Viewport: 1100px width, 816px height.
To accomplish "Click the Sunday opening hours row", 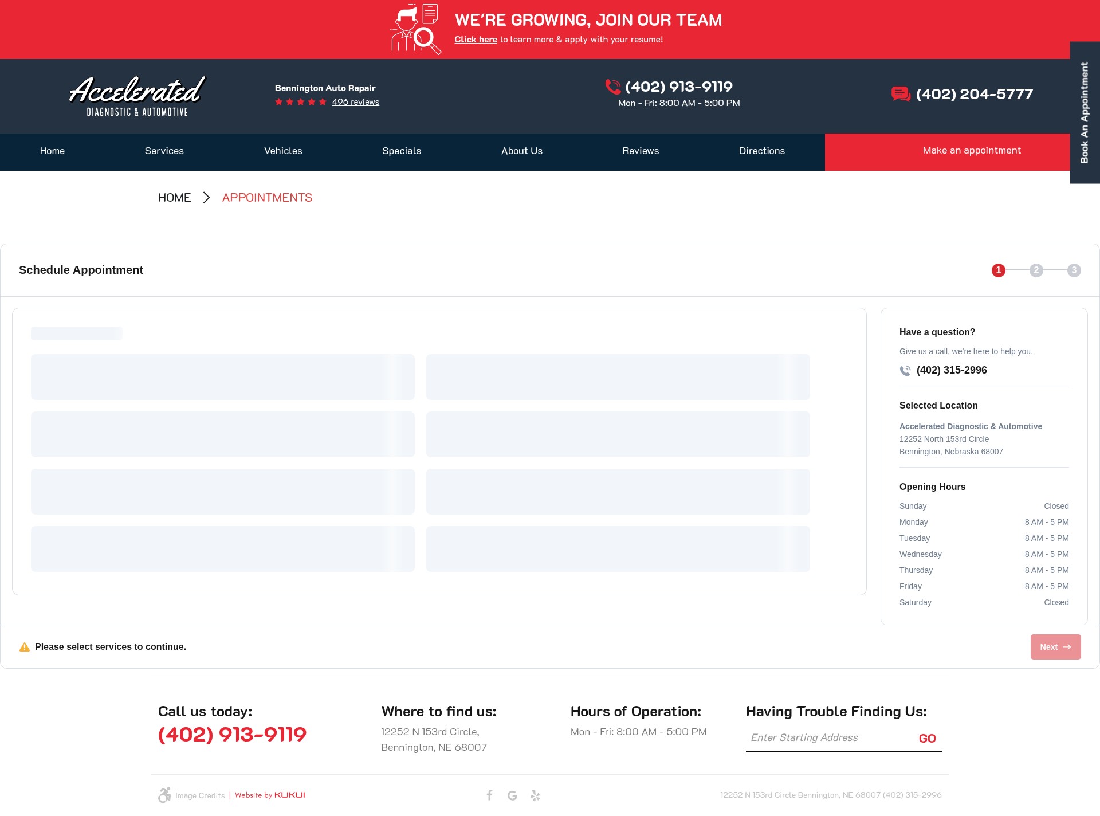I will [984, 506].
